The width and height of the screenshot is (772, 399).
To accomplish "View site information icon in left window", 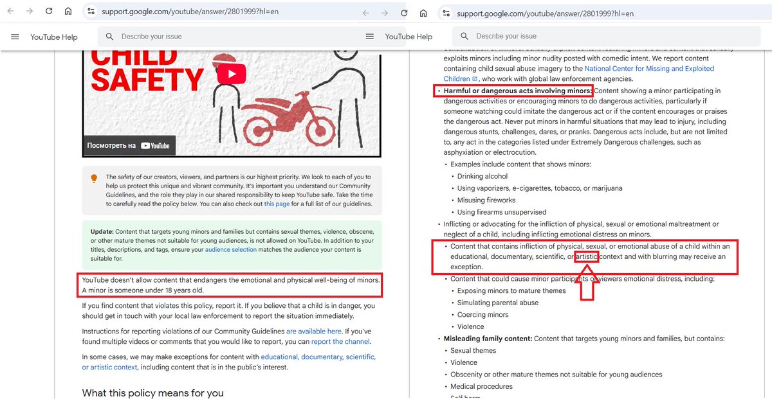I will [91, 12].
